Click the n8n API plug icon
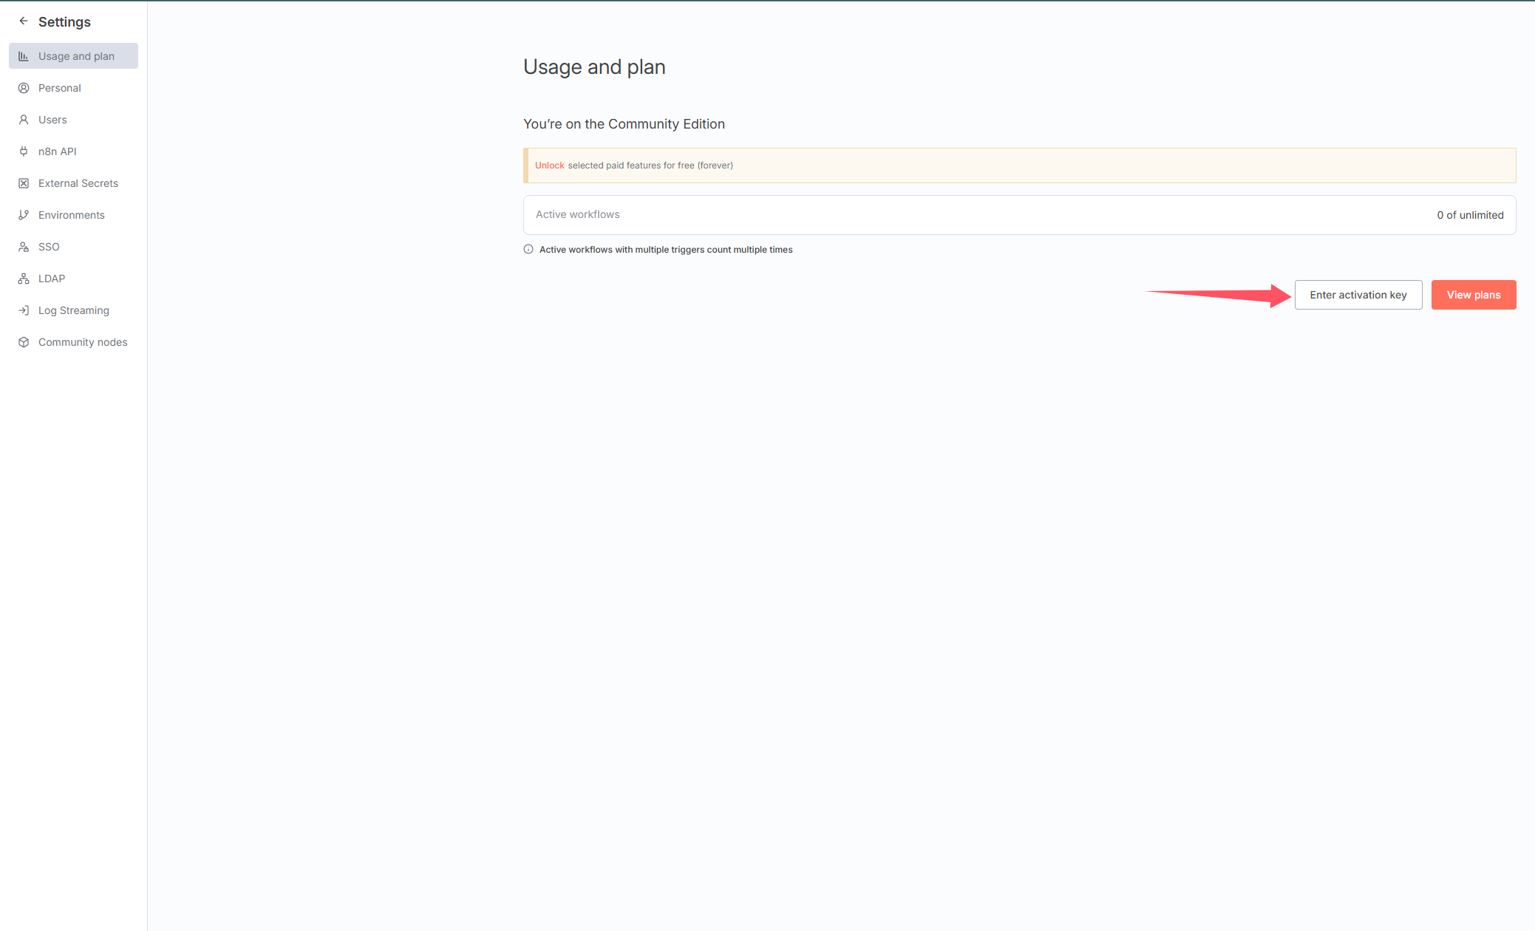 [24, 151]
